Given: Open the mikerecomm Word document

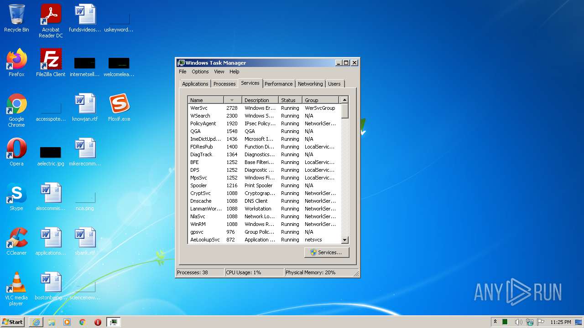Looking at the screenshot, I should coord(85,152).
